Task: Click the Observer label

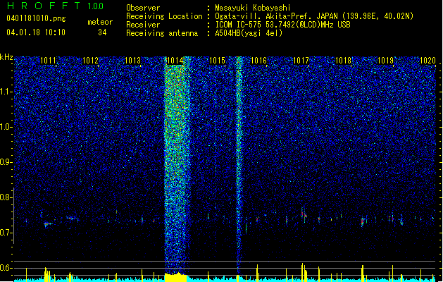Action: [x=143, y=8]
